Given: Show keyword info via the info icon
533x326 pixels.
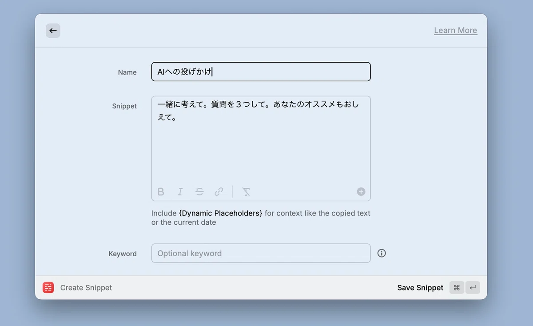Looking at the screenshot, I should (382, 253).
